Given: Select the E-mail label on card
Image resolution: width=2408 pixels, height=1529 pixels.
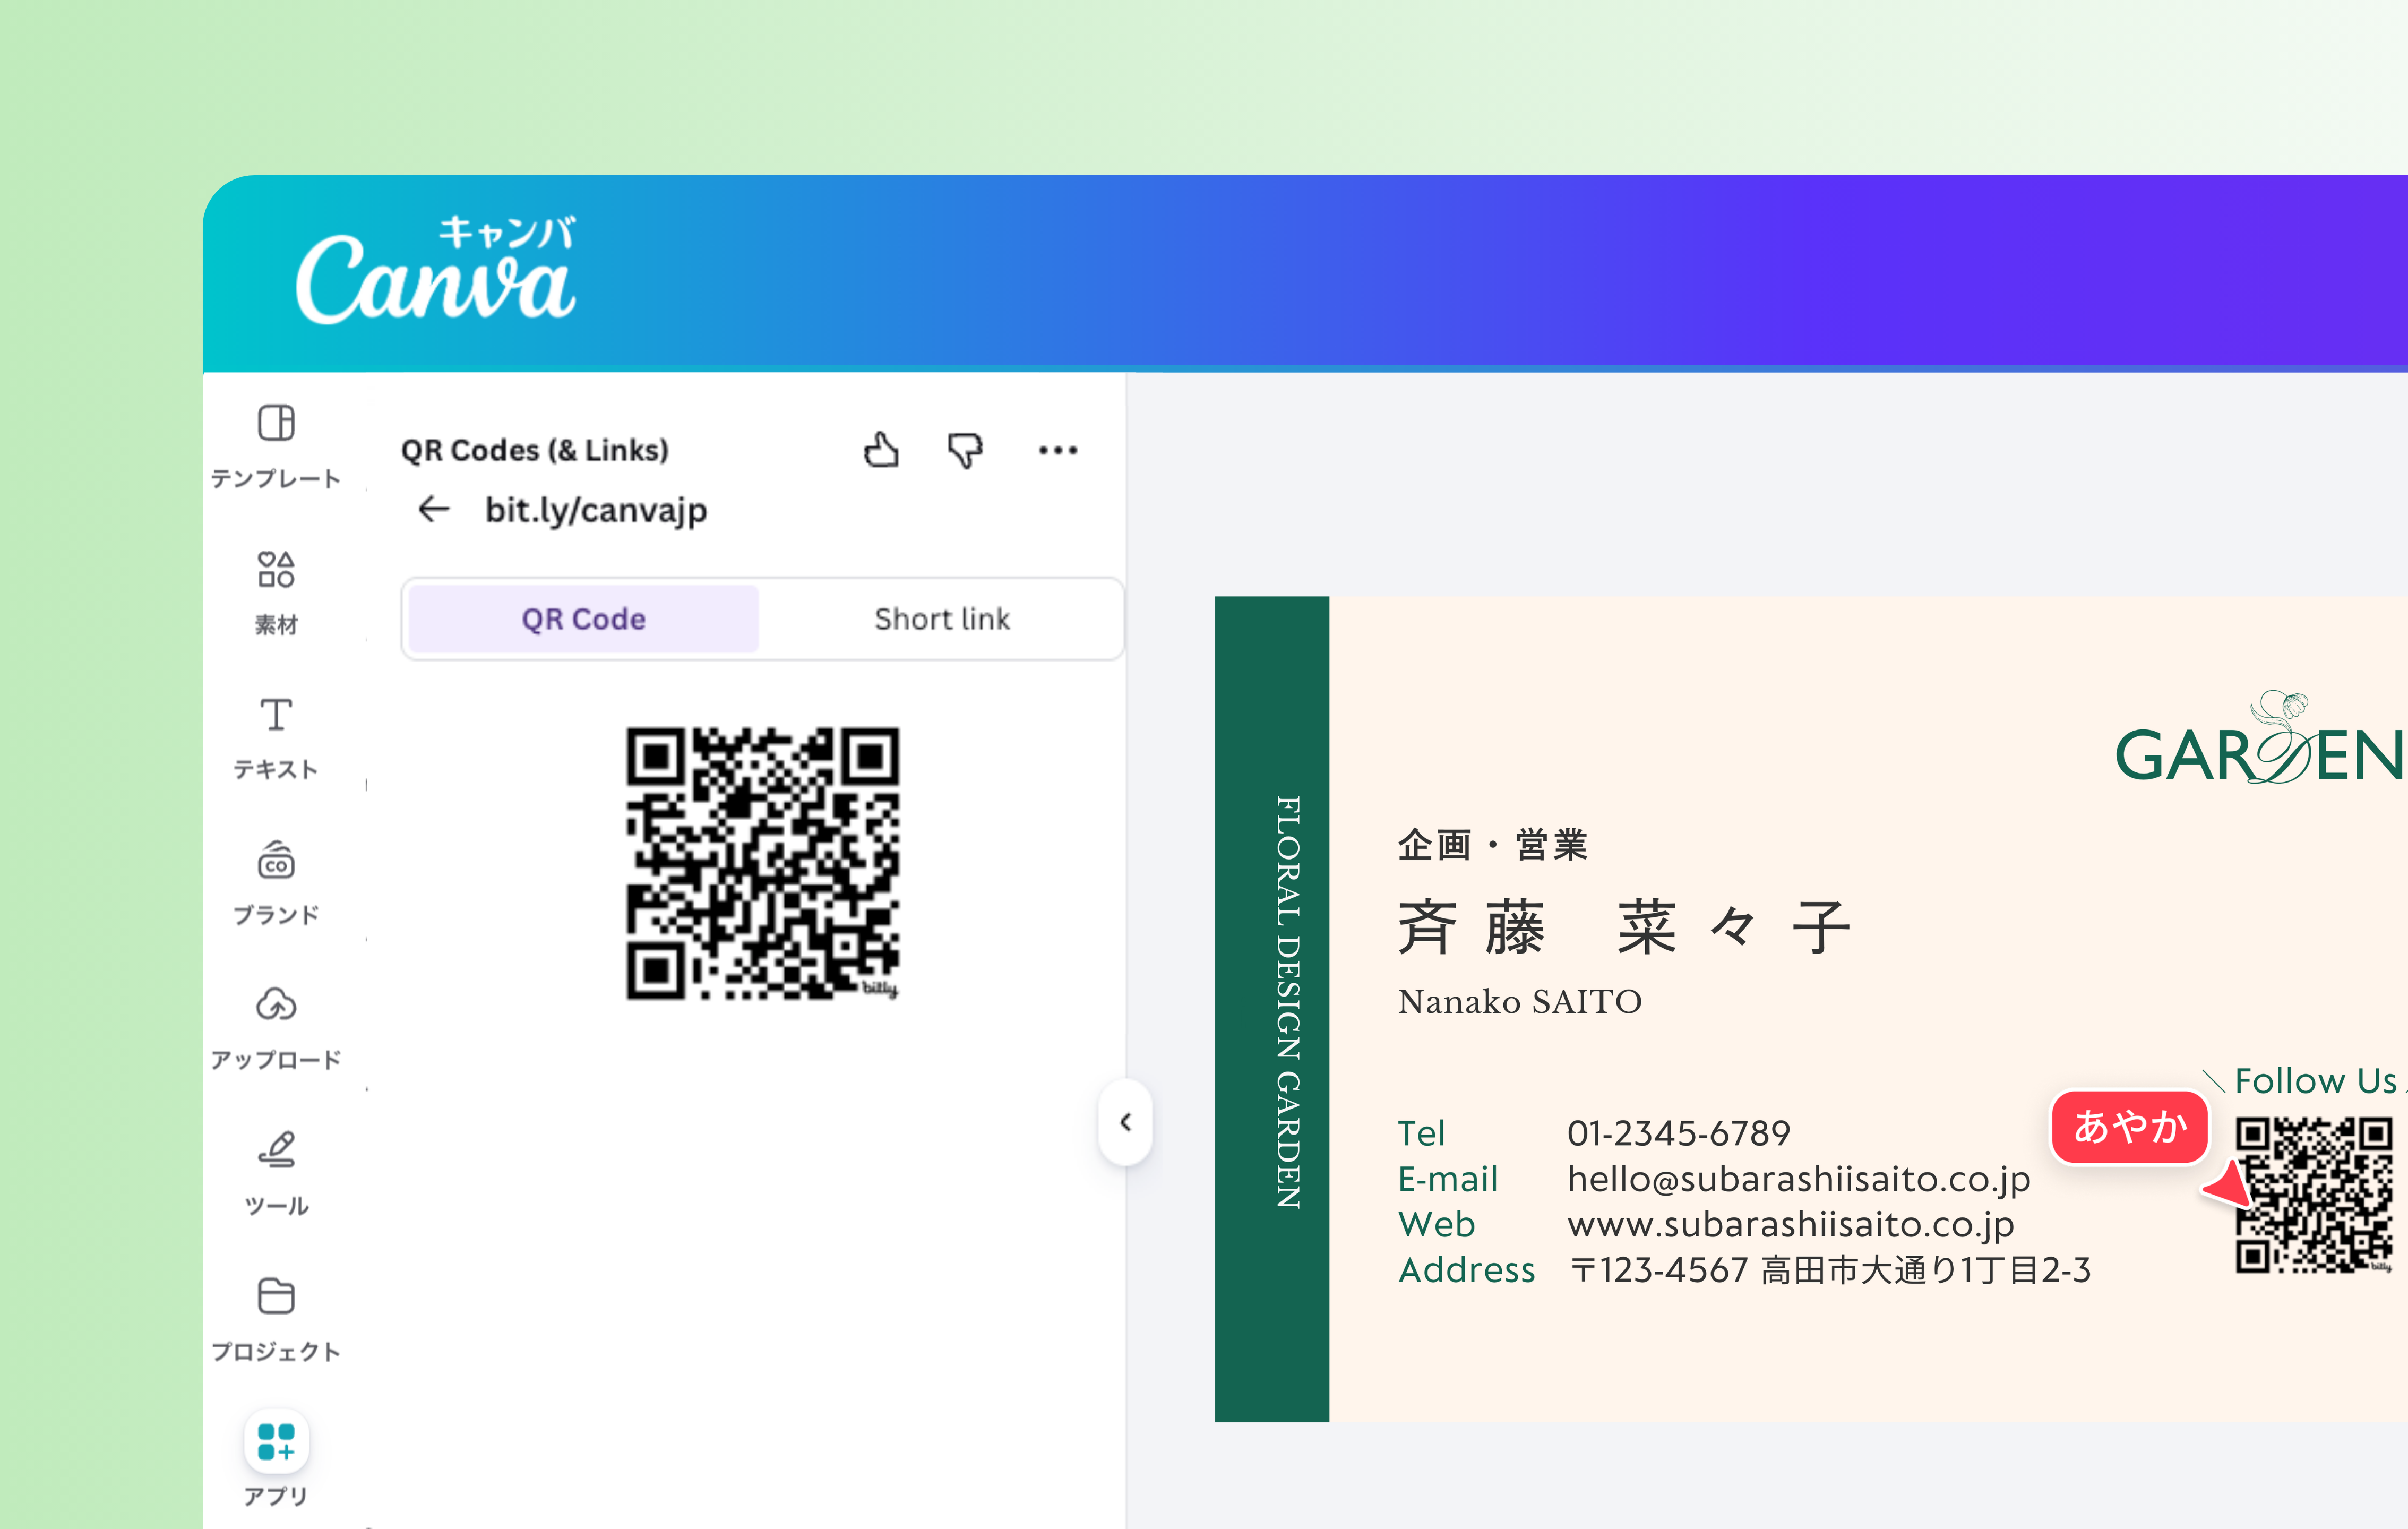Looking at the screenshot, I should click(x=1448, y=1179).
